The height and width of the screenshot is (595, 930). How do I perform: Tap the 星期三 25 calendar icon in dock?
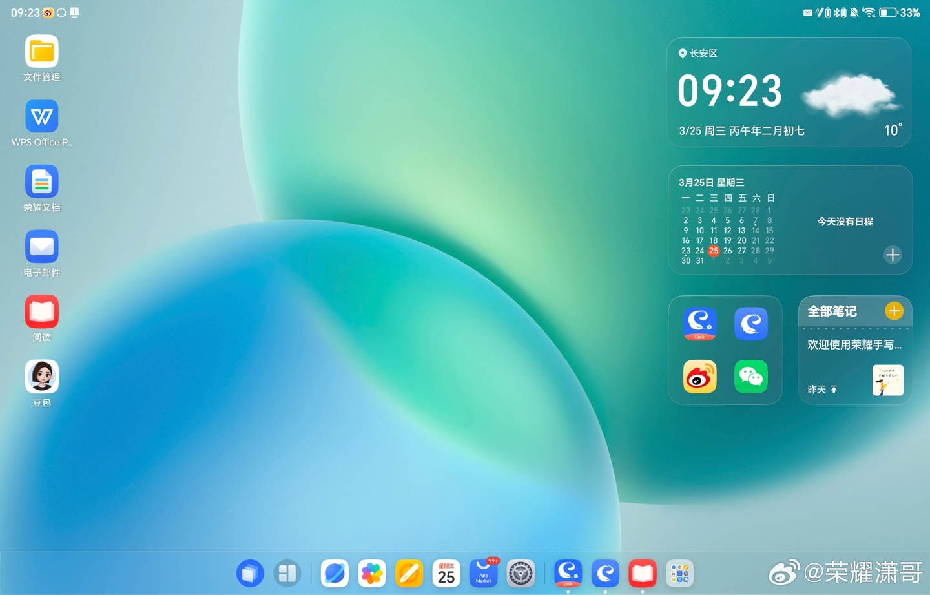click(446, 573)
